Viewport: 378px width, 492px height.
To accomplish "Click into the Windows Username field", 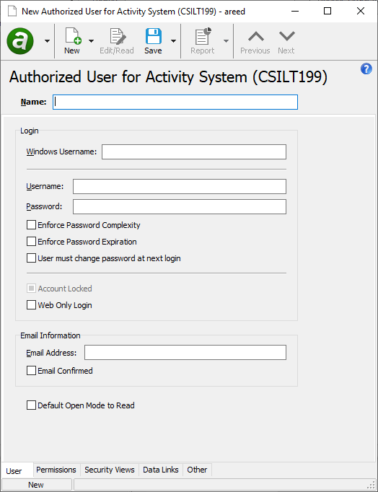I will [194, 152].
